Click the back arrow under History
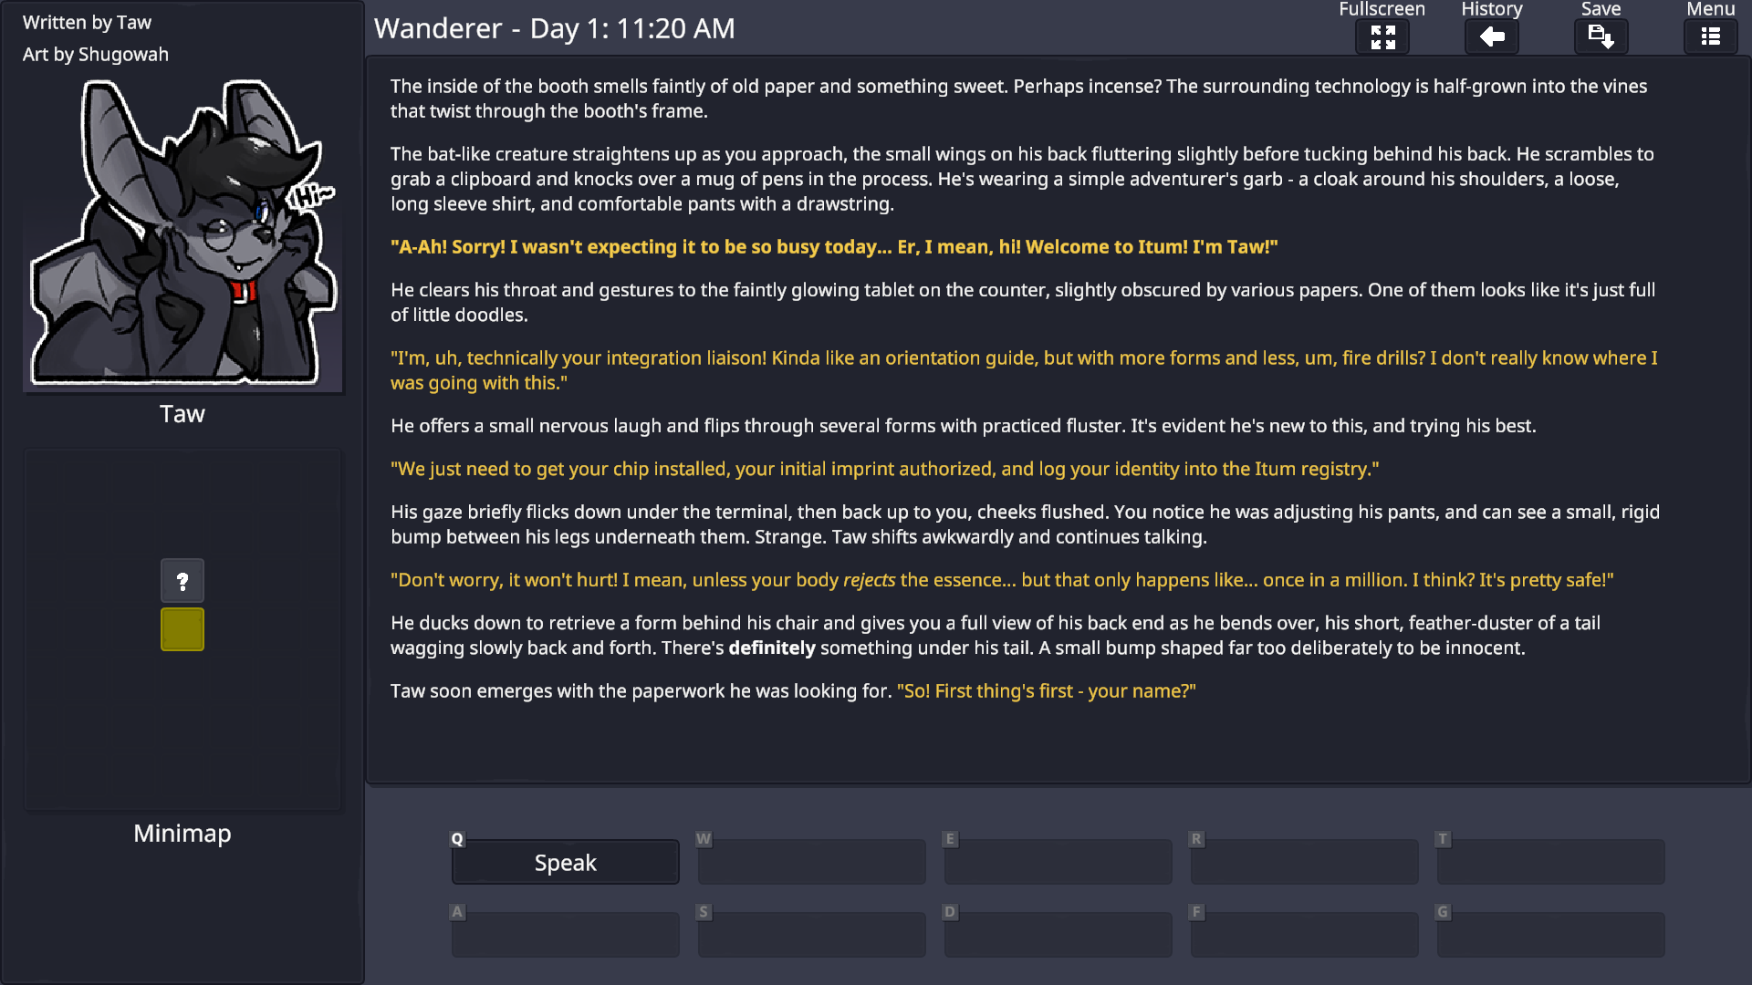Viewport: 1752px width, 985px height. (x=1491, y=36)
